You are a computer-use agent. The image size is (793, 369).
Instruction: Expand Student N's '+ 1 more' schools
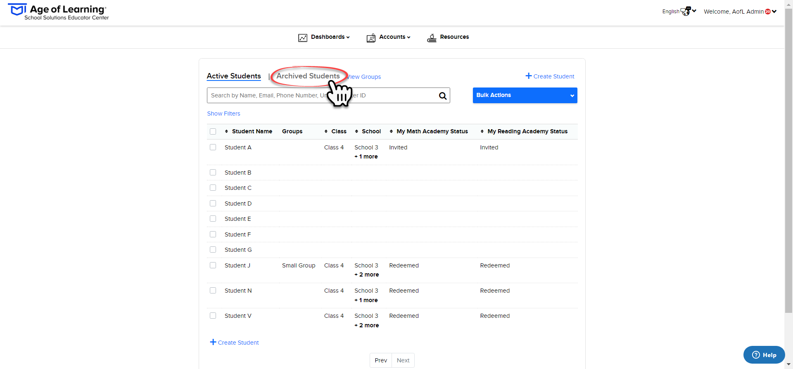coord(366,300)
